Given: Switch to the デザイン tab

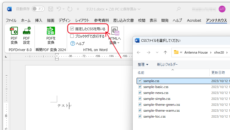Looking at the screenshot, I should (x=65, y=21).
